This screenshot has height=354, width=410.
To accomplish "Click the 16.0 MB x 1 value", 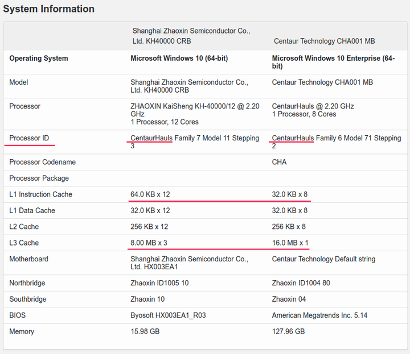I will tap(290, 243).
